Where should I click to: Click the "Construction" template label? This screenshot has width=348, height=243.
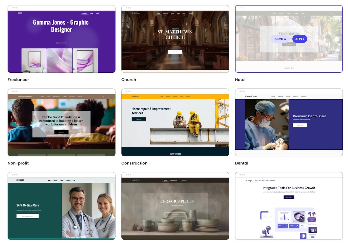coord(134,163)
